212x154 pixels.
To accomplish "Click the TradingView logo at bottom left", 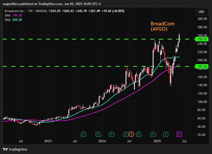I will pyautogui.click(x=15, y=150).
